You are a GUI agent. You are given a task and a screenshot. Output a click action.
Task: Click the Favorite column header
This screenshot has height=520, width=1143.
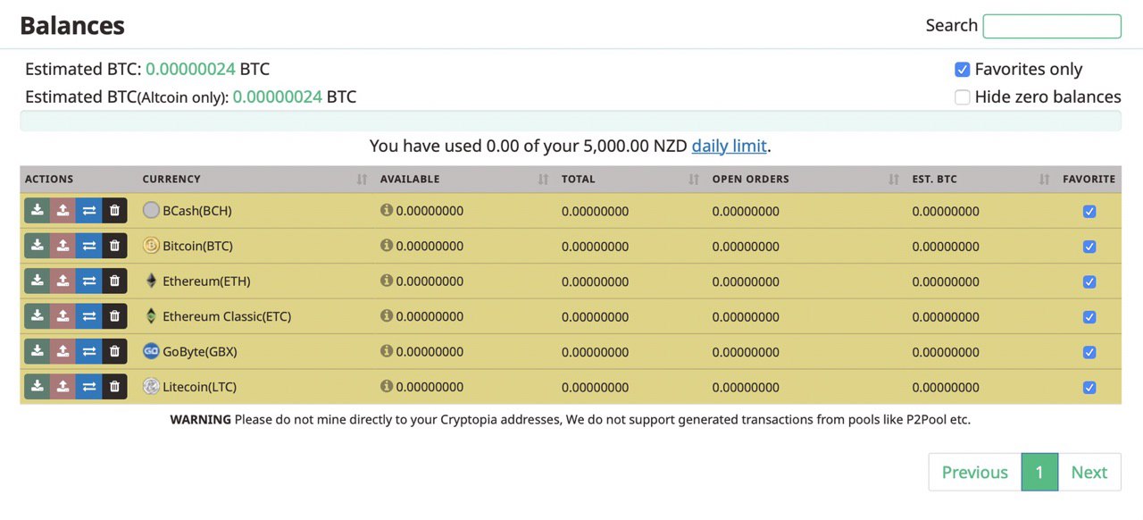(x=1089, y=180)
